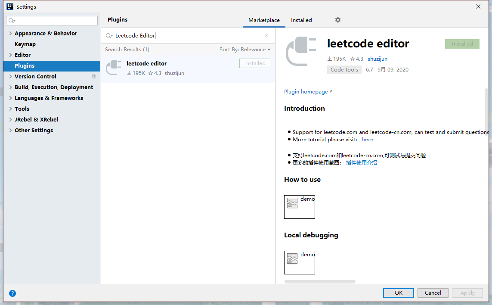Open the help question mark icon
This screenshot has height=305, width=492.
click(x=12, y=293)
